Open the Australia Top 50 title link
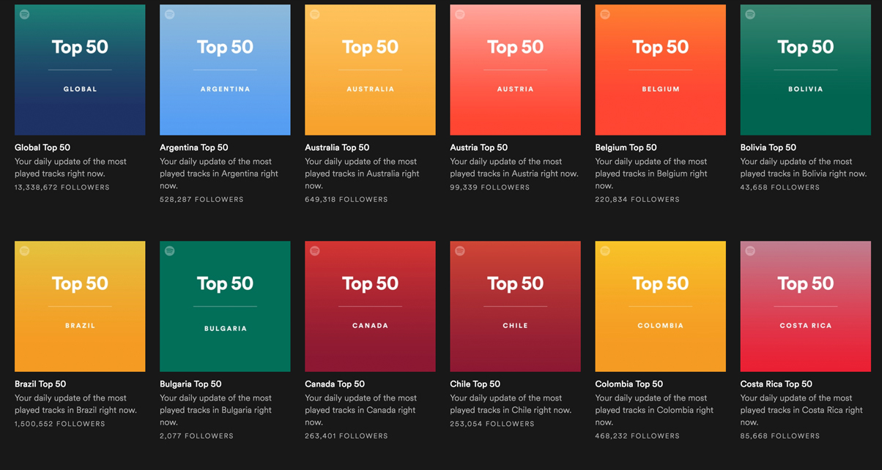The width and height of the screenshot is (882, 470). [x=337, y=147]
